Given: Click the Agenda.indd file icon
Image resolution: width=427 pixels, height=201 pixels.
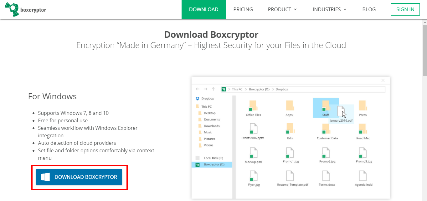Looking at the screenshot, I should click(x=363, y=176).
